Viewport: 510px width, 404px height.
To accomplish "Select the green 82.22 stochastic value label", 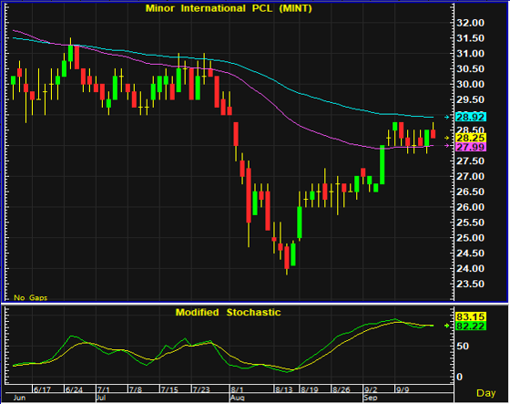I will coord(471,326).
